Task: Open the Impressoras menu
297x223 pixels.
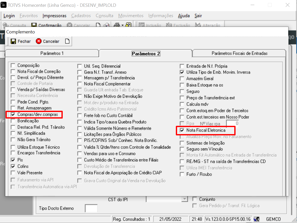Action: coord(54,16)
